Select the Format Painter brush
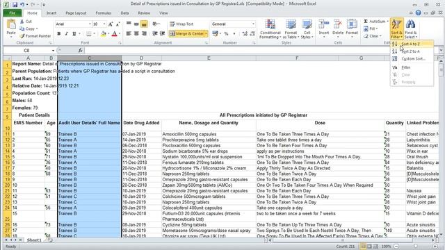 point(22,36)
